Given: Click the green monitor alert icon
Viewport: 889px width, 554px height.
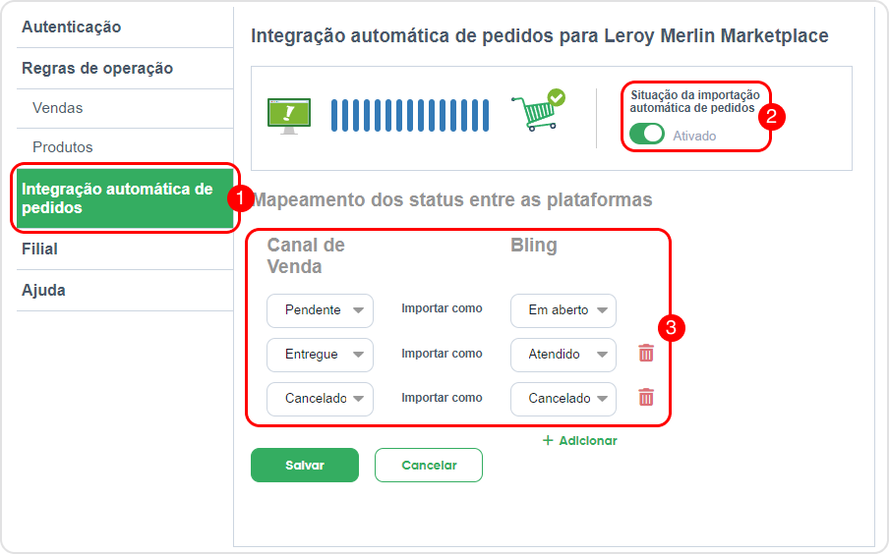Looking at the screenshot, I should (289, 116).
